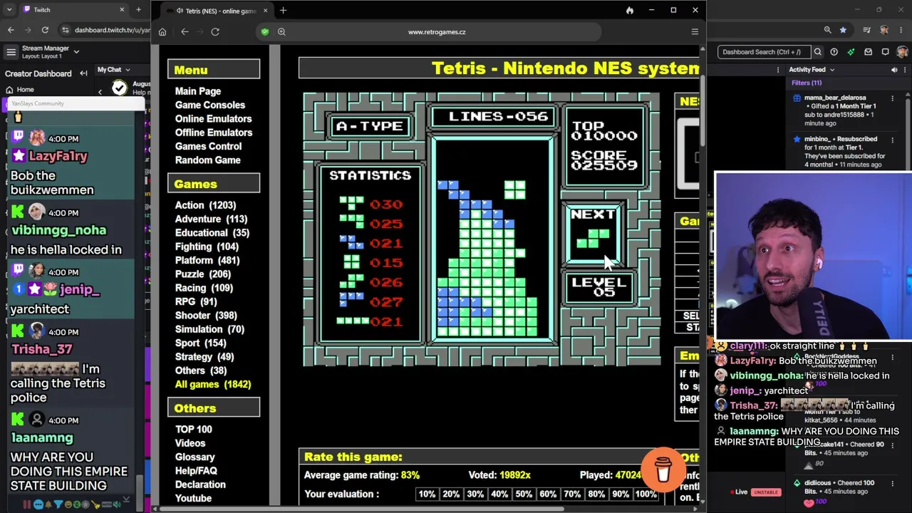Open Online Emulators menu link
Viewport: 912px width, 513px height.
[x=213, y=119]
